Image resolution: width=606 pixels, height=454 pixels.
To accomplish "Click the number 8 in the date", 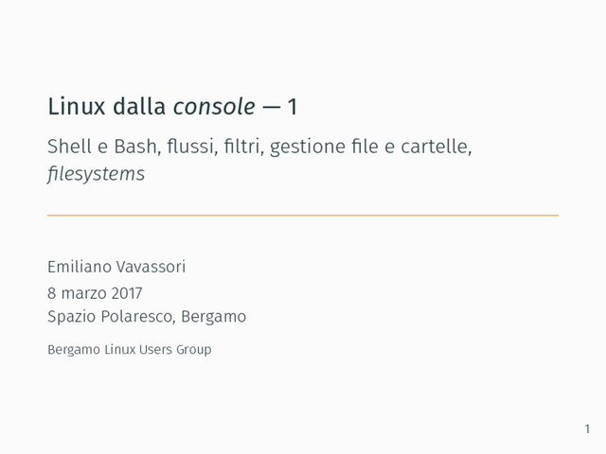I will (53, 292).
